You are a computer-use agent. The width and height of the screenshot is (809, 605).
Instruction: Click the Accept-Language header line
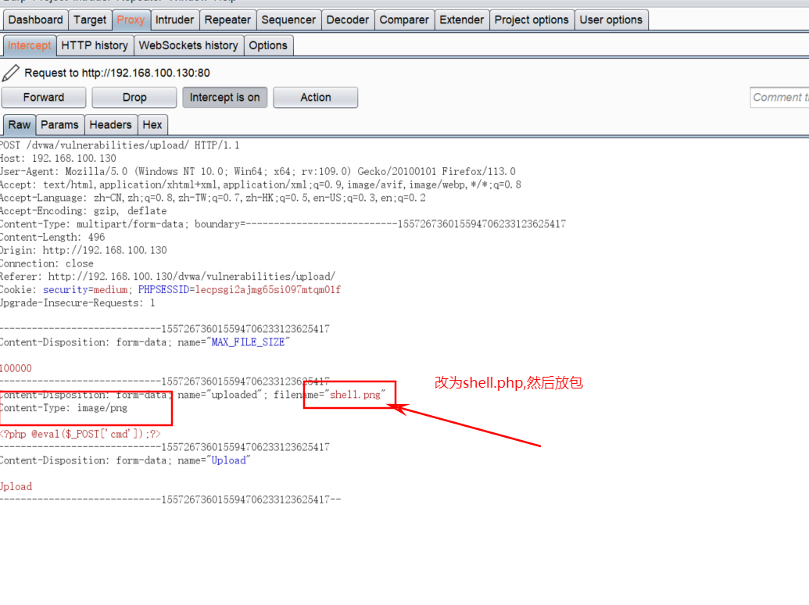point(213,198)
